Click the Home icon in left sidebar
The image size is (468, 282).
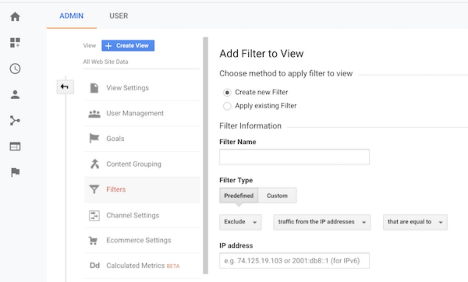click(15, 17)
